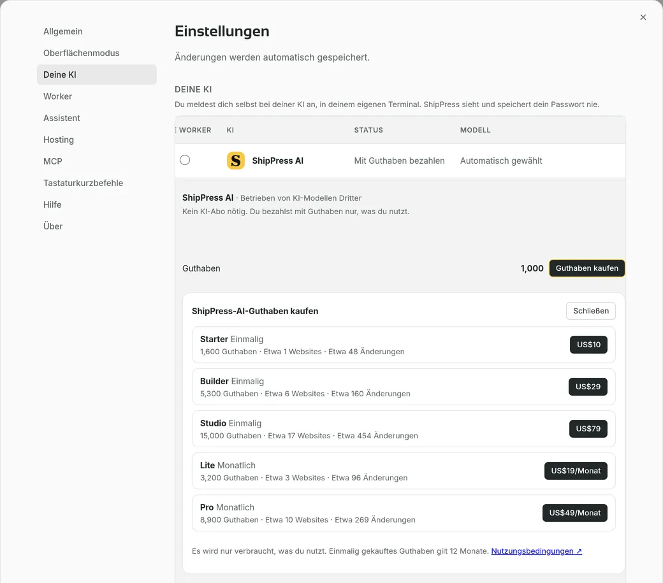Click the 'Pro Monatlich' plan title

pos(227,507)
